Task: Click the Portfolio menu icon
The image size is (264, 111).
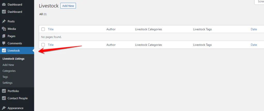Action: coord(4,91)
